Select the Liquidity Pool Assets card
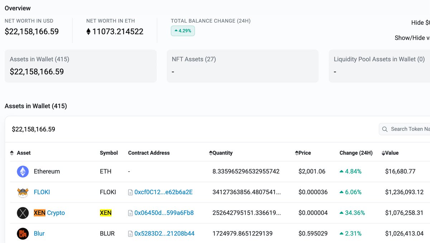The width and height of the screenshot is (430, 243). click(379, 66)
